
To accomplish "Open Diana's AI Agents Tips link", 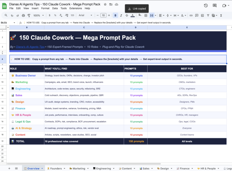I will coord(30,47).
